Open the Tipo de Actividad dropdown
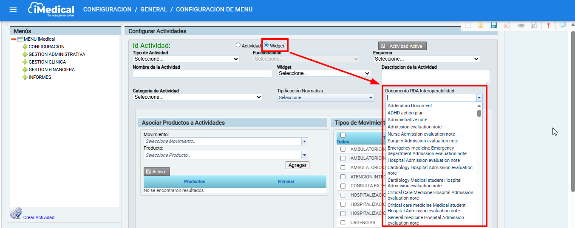Screen dimensions: 575x228 click(186, 59)
